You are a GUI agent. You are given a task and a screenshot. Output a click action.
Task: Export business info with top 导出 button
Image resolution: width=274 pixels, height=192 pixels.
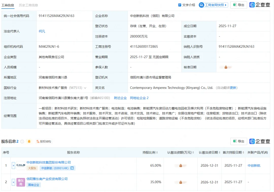click(x=238, y=5)
